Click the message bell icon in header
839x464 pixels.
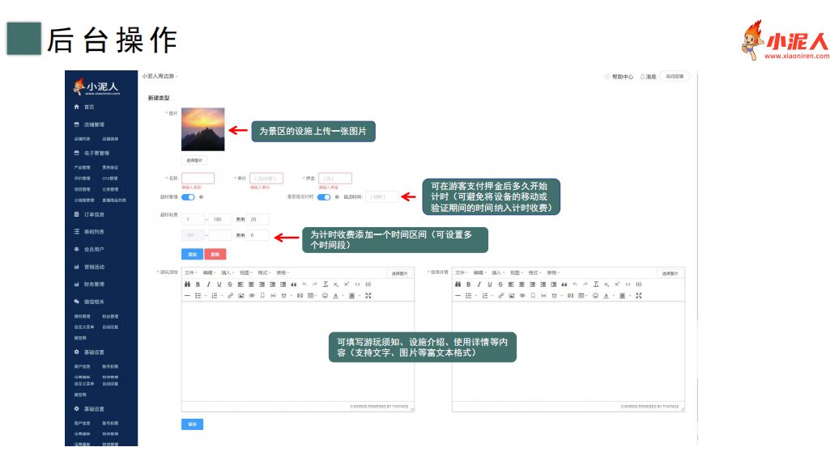[x=642, y=77]
